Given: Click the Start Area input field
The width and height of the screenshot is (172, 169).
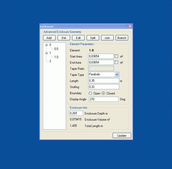Looking at the screenshot, I should [101, 56].
